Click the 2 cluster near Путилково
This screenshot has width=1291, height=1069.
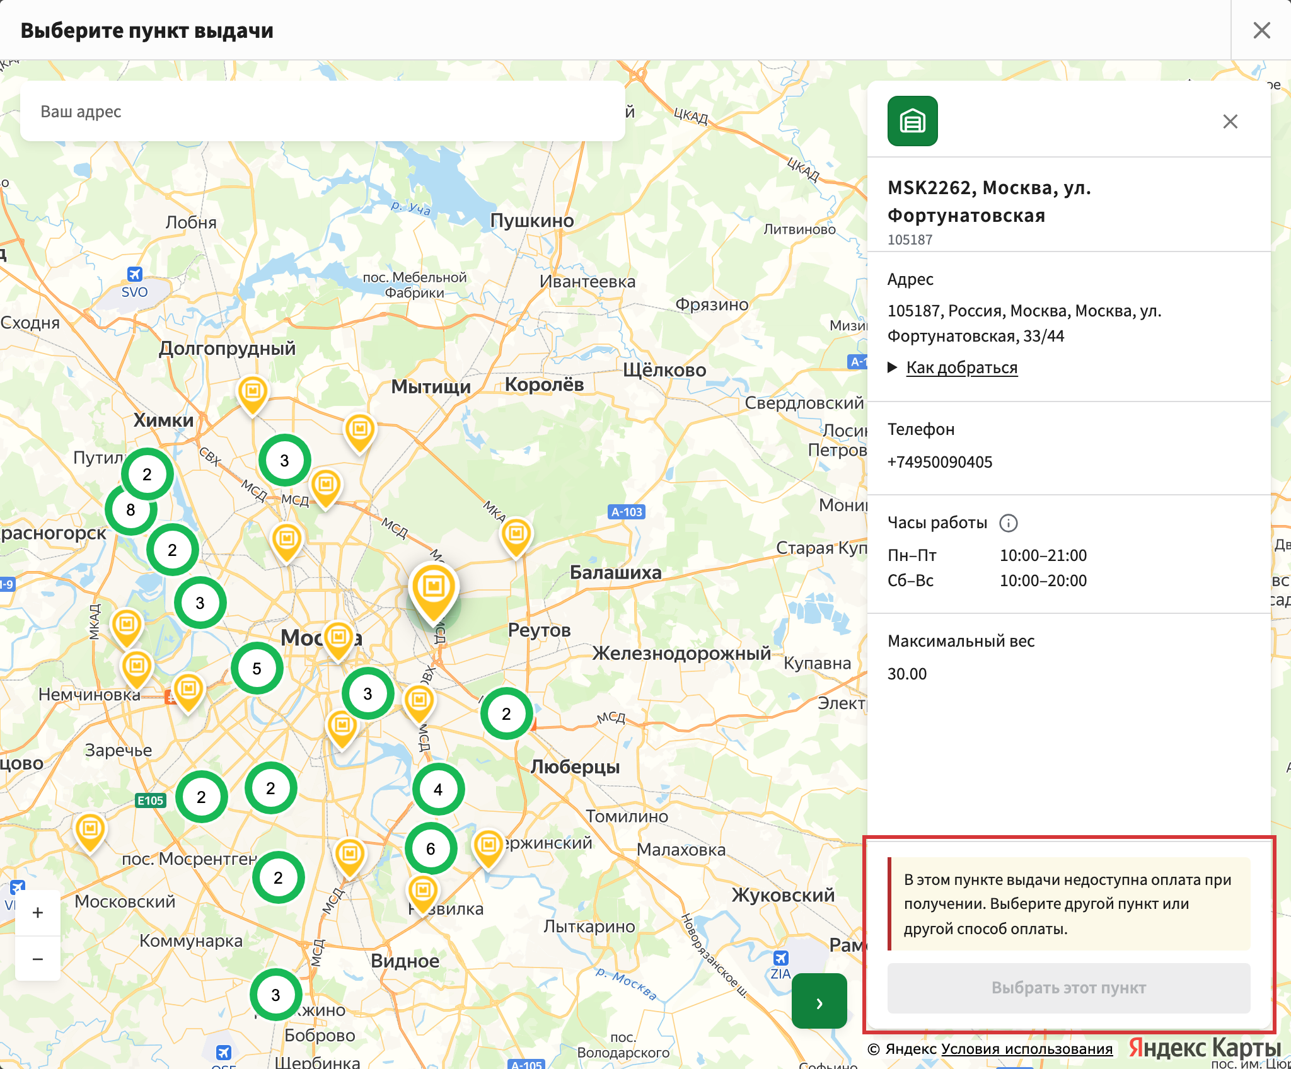click(147, 474)
